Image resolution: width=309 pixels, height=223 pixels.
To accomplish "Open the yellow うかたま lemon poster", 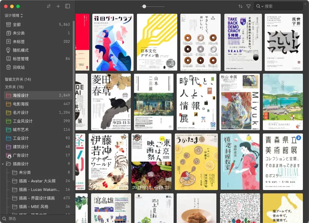I will (x=196, y=162).
